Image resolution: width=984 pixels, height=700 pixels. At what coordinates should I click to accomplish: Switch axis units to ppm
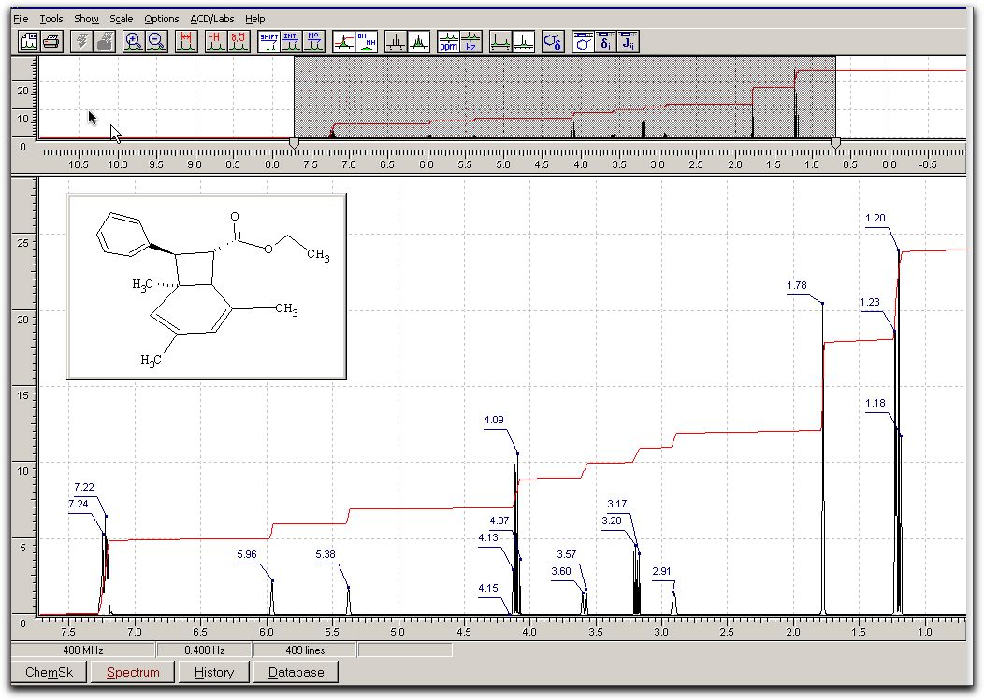click(x=449, y=41)
